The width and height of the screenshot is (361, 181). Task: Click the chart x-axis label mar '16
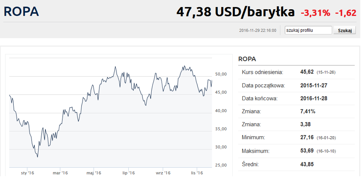pos(60,173)
